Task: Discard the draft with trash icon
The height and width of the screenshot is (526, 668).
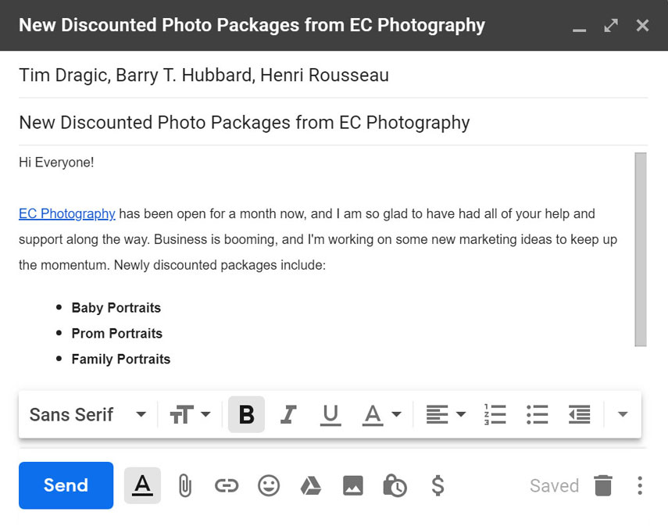Action: point(602,485)
